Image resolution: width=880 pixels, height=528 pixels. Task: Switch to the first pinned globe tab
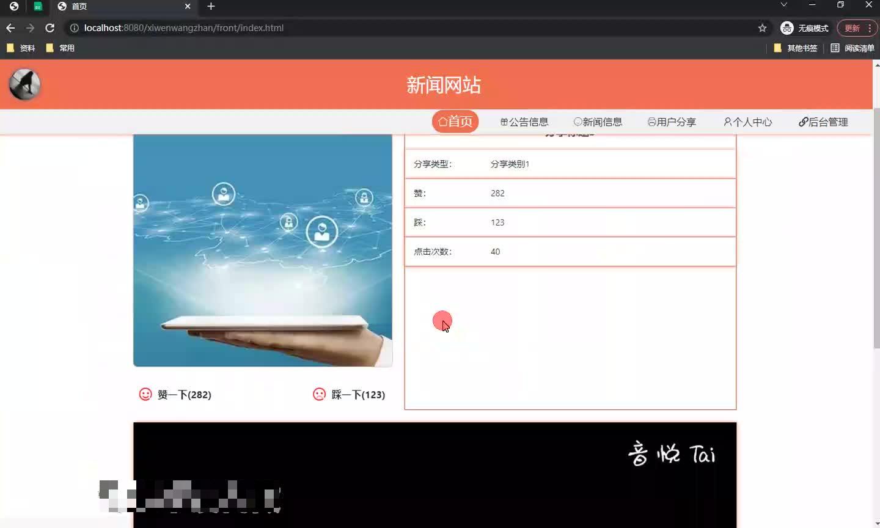point(14,6)
